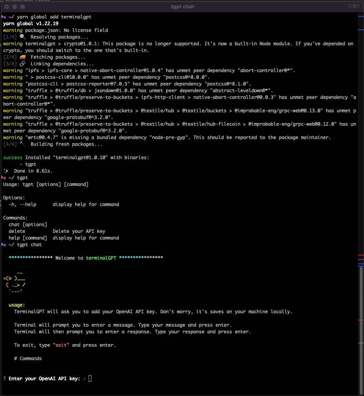Place the cursor in the OpenAI API key input field
This screenshot has width=364, height=396.
click(90, 378)
